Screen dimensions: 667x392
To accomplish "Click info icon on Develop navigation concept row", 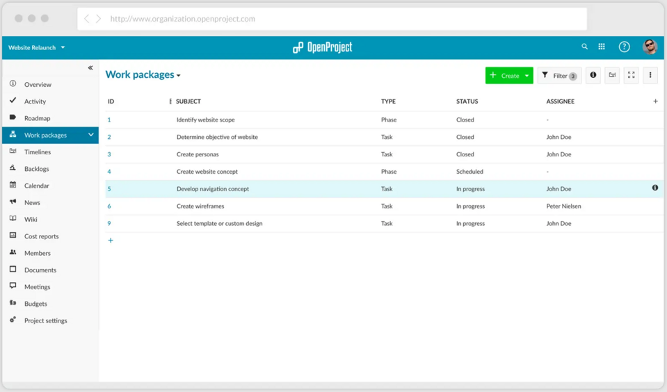I will coord(654,188).
